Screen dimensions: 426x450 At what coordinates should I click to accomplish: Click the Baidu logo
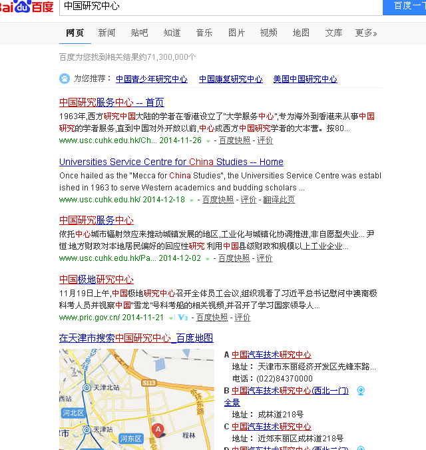tap(27, 6)
